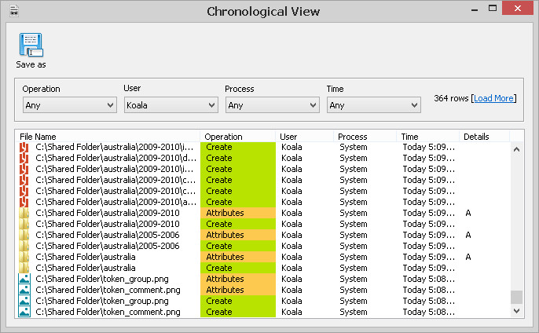539x333 pixels.
Task: Click the scroll up arrow in the list
Action: pyautogui.click(x=516, y=149)
